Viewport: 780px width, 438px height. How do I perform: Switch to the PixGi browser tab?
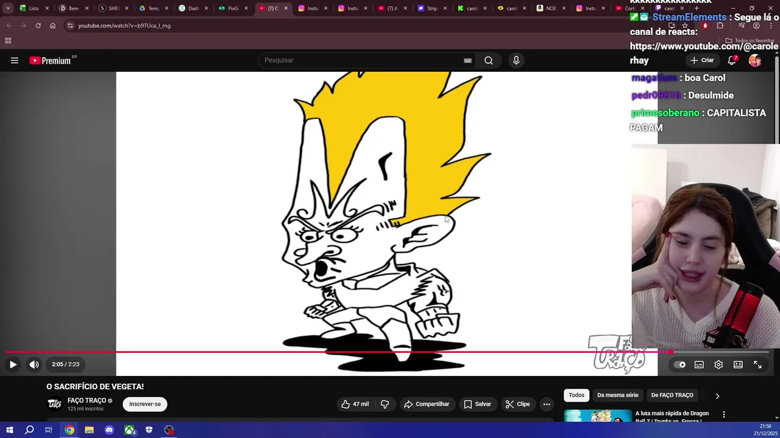click(x=233, y=9)
